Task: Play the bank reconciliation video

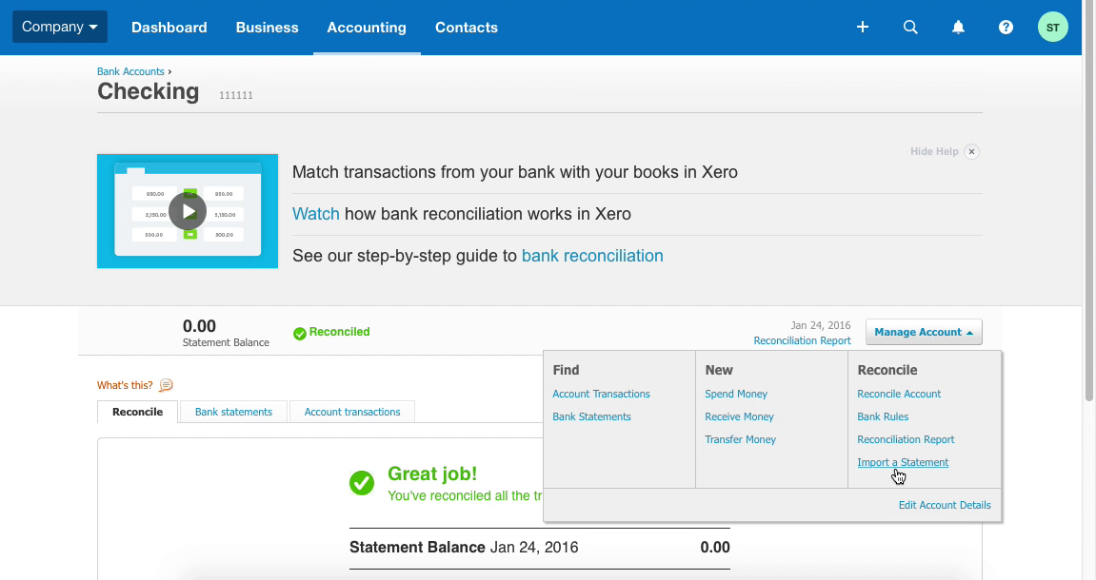Action: [188, 211]
